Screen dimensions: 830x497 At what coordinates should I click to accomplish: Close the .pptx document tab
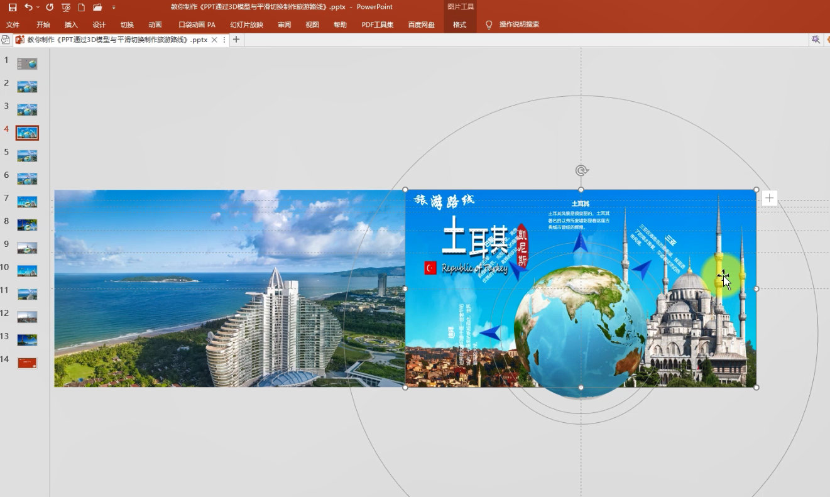214,40
